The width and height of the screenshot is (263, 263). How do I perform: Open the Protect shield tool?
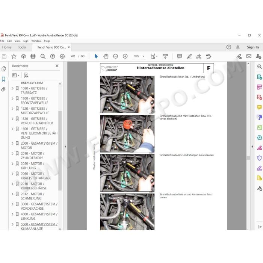tap(259, 158)
